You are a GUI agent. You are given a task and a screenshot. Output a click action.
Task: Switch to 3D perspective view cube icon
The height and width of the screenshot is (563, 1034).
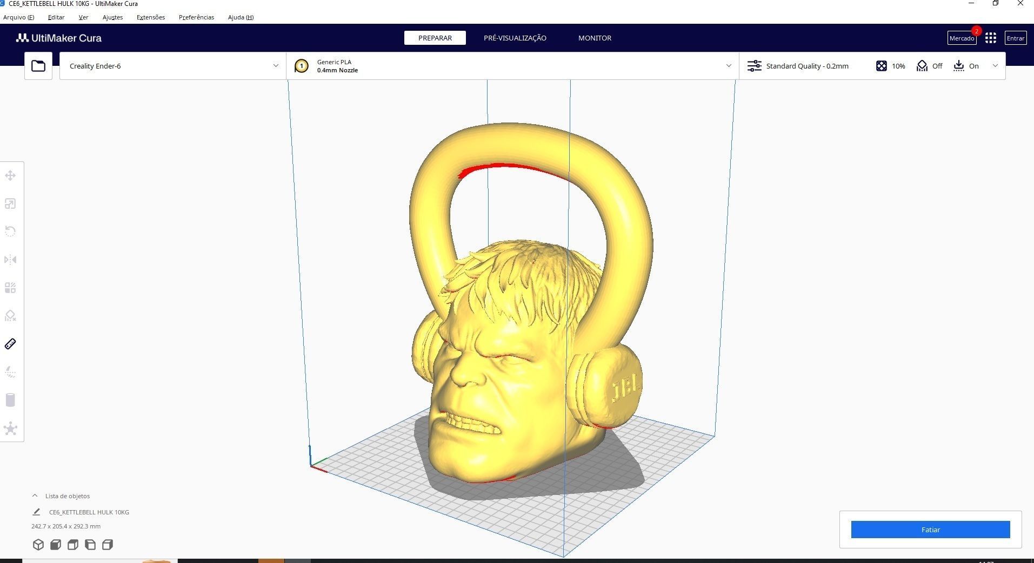38,545
